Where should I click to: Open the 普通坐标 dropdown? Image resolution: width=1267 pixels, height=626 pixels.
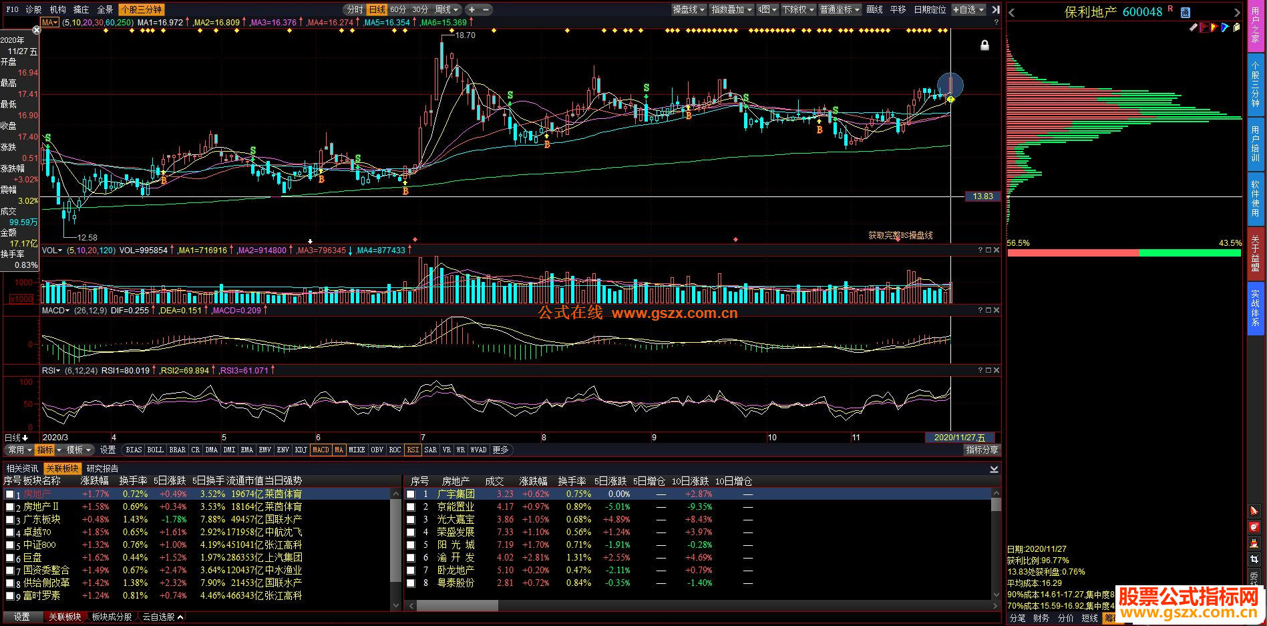tap(840, 9)
